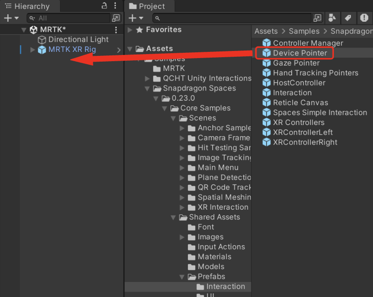Select the Hit Testing folder

219,148
